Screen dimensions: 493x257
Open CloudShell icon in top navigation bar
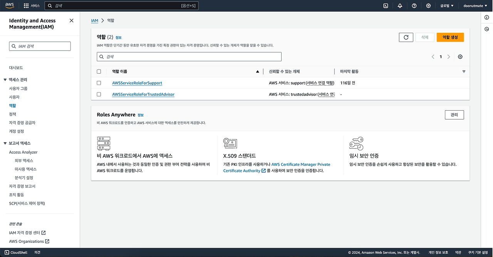coord(386,6)
